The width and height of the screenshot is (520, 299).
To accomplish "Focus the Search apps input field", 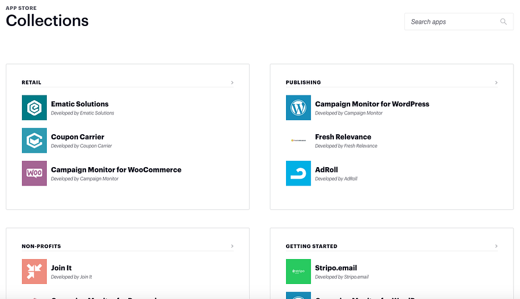I will (459, 21).
